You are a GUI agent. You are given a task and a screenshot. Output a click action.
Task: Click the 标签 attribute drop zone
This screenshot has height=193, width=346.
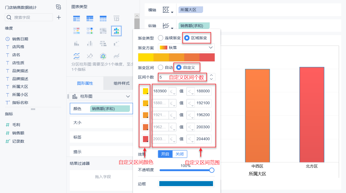pos(101,137)
